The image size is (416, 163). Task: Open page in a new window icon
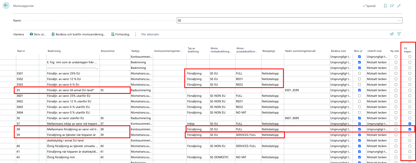pos(391,6)
